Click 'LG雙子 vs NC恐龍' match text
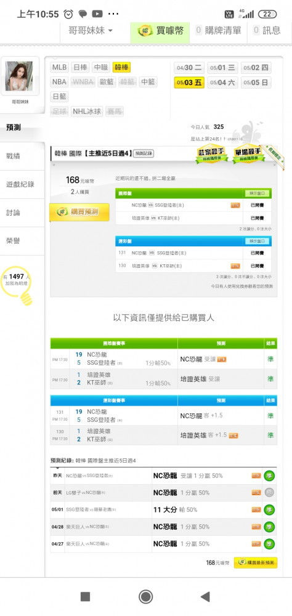292x616 pixels. (85, 493)
